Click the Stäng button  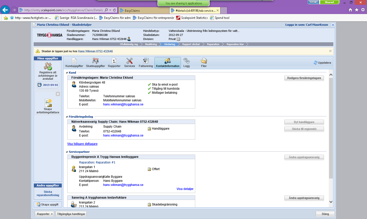point(325,214)
